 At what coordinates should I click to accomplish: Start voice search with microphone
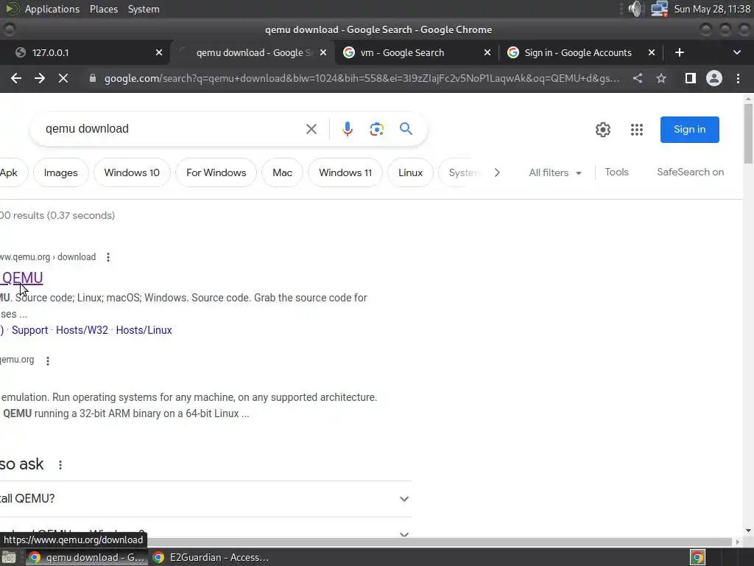pos(348,129)
